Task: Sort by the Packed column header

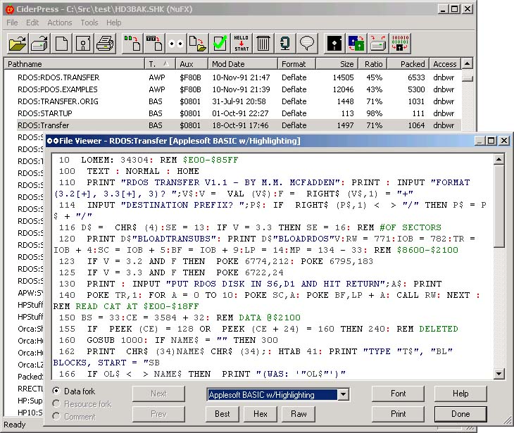Action: [x=408, y=63]
